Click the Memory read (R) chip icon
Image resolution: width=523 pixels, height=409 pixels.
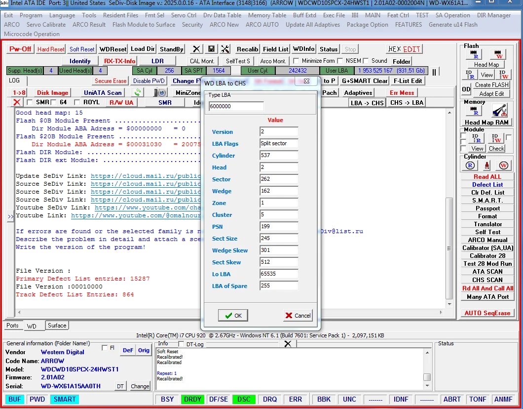[x=474, y=111]
